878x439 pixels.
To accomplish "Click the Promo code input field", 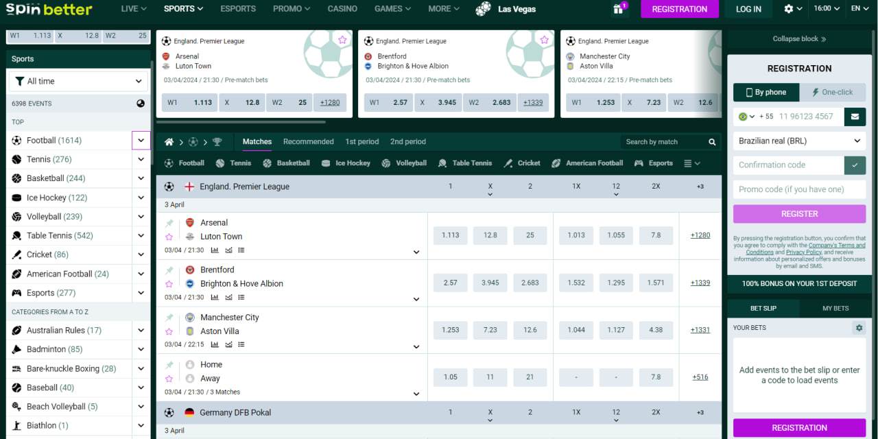I will click(799, 189).
